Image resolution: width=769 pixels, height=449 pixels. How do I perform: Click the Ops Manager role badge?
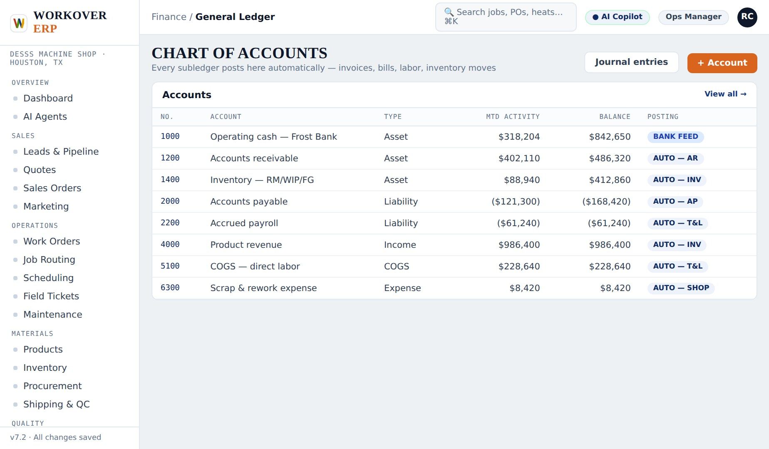pos(693,17)
